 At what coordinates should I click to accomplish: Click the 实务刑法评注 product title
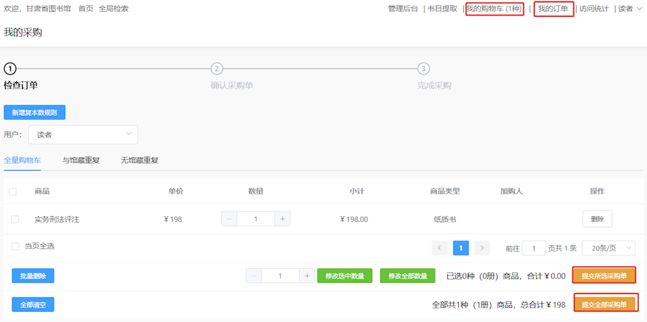(57, 219)
